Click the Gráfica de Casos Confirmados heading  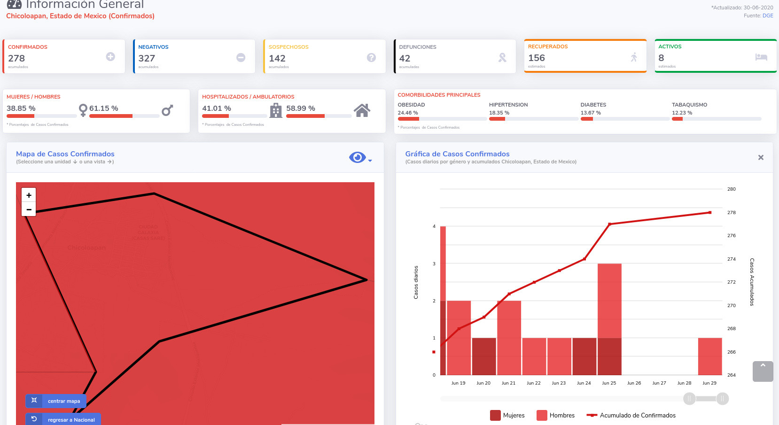point(457,154)
